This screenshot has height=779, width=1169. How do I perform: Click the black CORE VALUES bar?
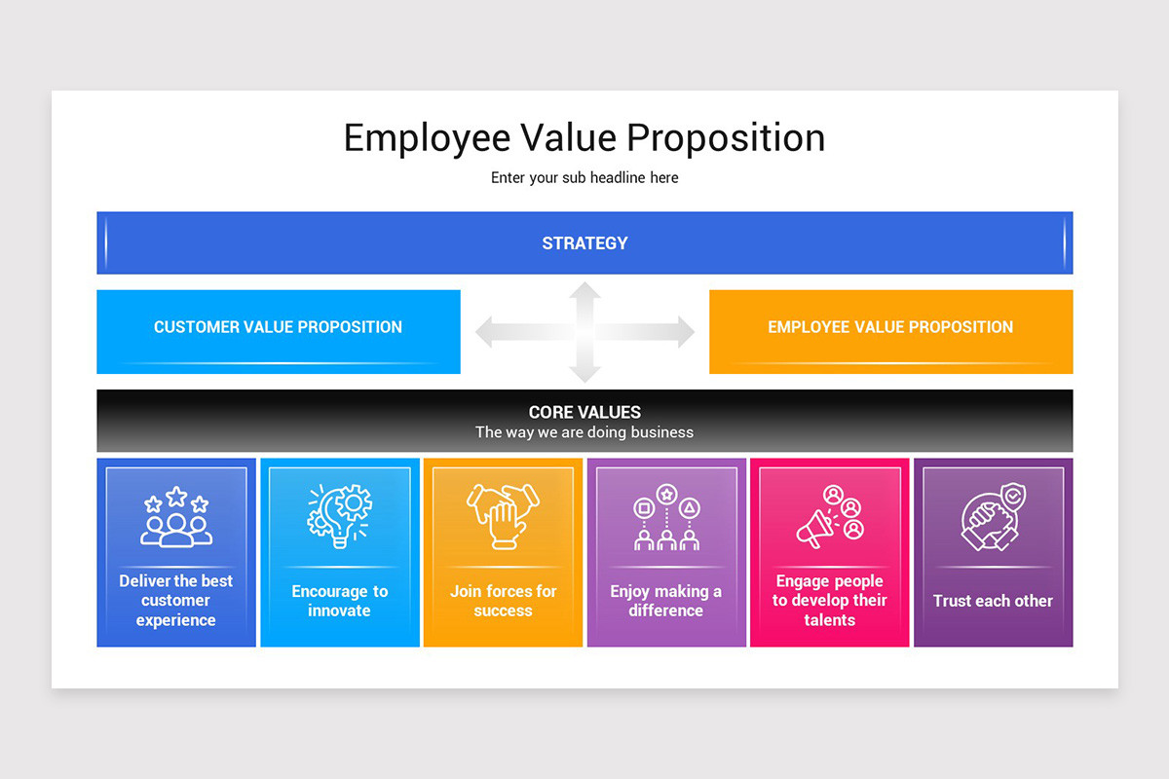click(x=584, y=421)
